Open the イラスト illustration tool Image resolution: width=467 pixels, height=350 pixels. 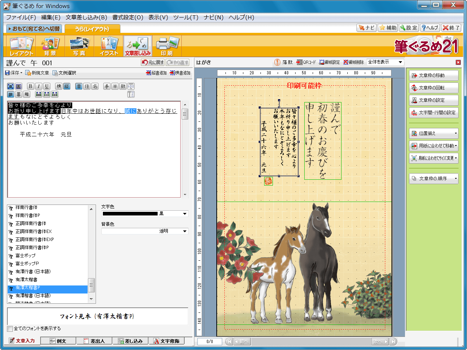109,46
